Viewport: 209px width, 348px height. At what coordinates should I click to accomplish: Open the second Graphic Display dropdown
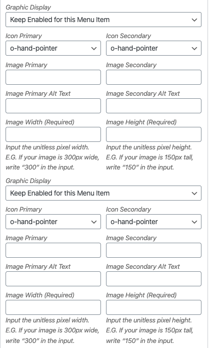tap(103, 193)
